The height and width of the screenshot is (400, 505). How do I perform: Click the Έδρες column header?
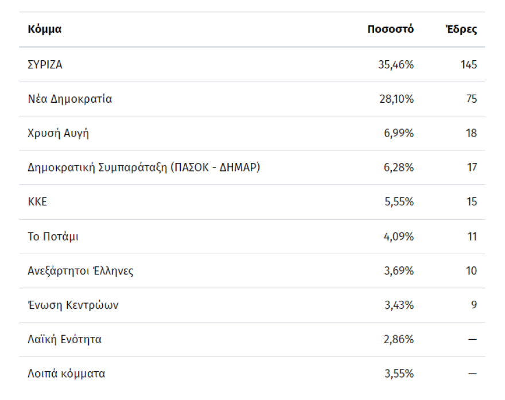(461, 29)
